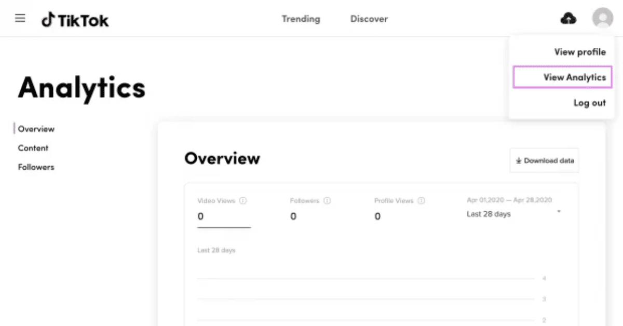Click info icon next to Followers metric
The width and height of the screenshot is (623, 326).
(327, 200)
